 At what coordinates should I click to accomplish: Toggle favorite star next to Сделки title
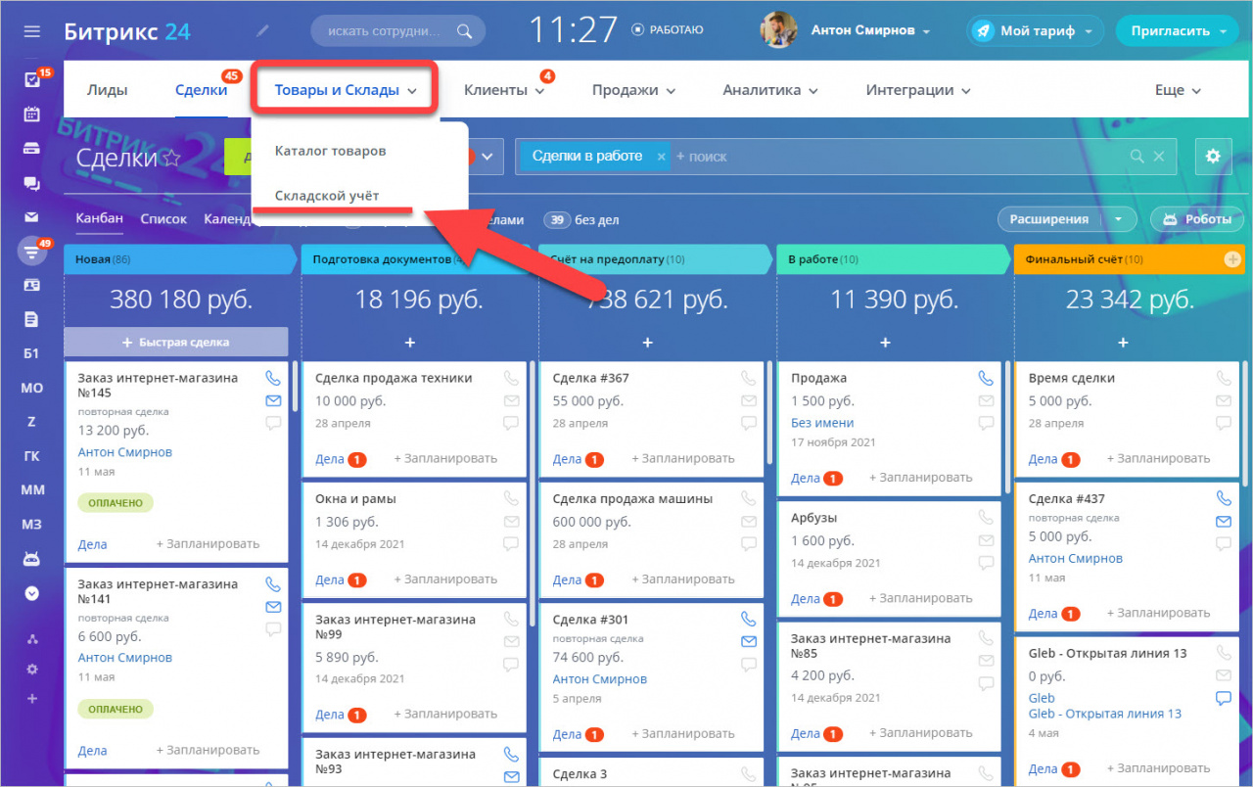(x=171, y=158)
